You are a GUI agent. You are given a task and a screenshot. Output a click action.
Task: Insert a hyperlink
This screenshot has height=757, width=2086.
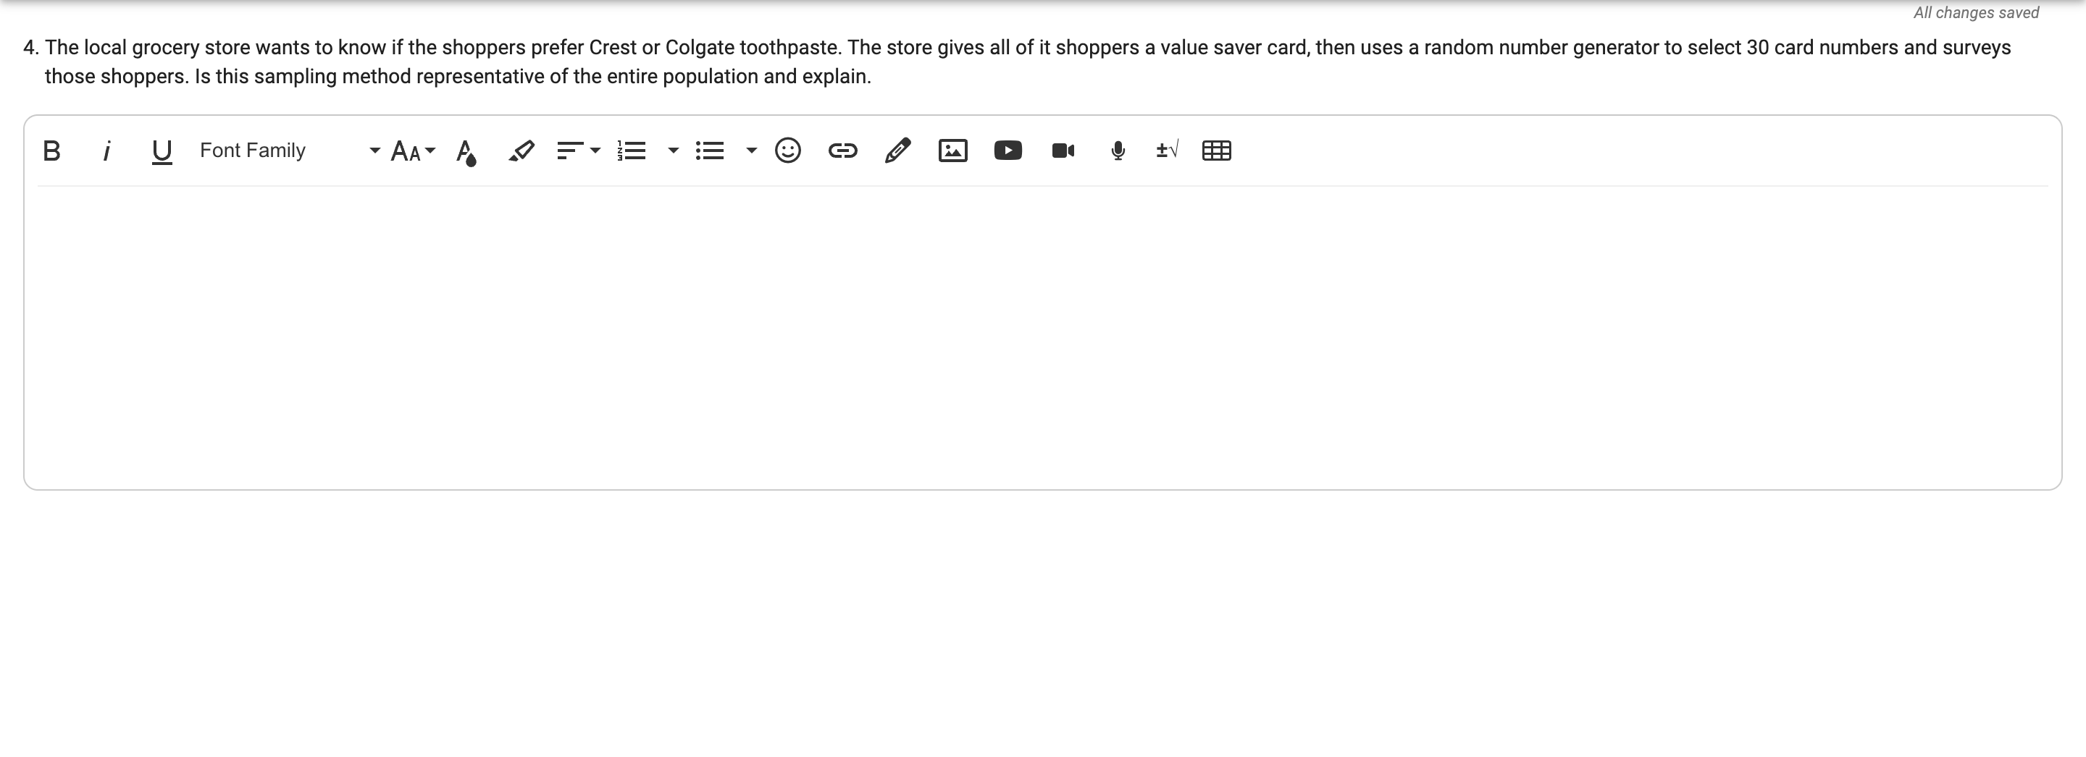click(843, 150)
